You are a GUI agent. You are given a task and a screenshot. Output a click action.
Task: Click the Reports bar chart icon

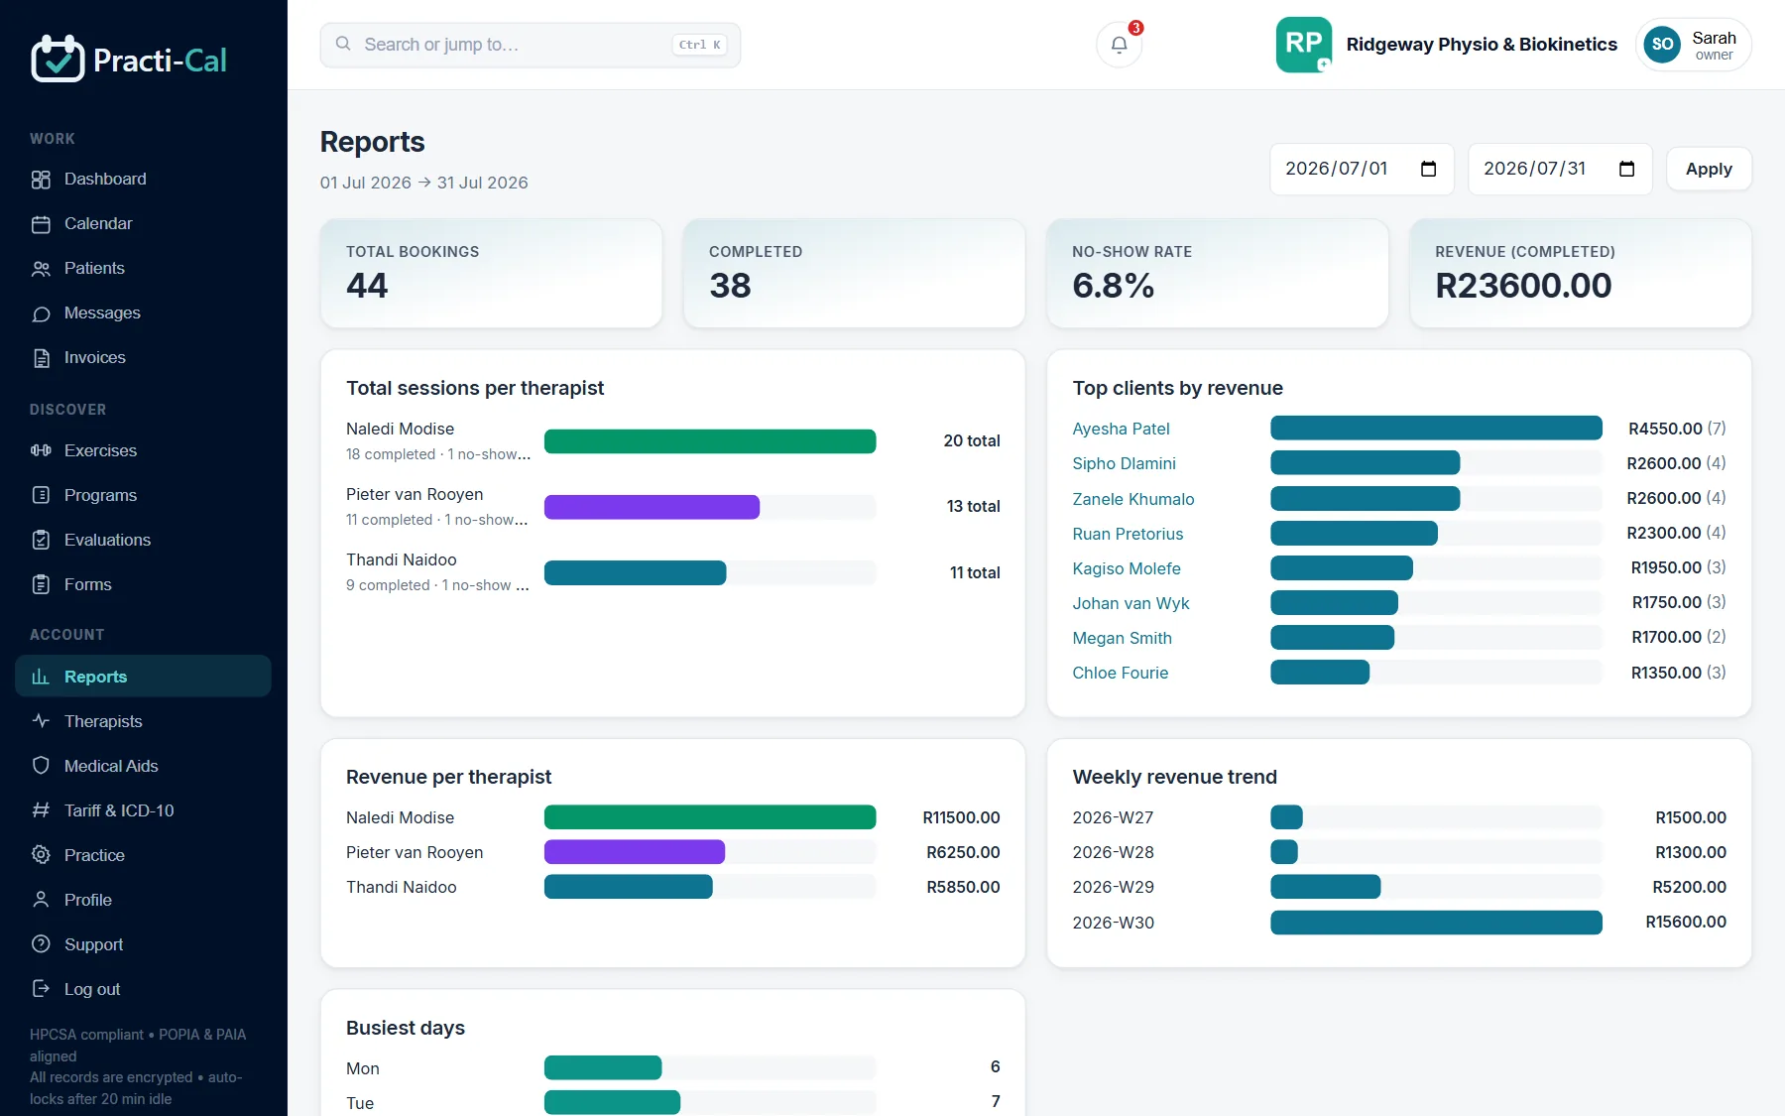pyautogui.click(x=41, y=677)
